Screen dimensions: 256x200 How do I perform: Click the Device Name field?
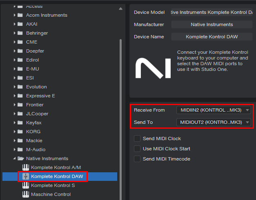click(x=212, y=37)
